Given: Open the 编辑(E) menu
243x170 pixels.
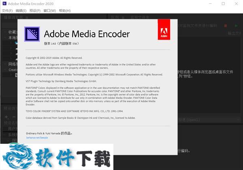Looking at the screenshot, I should (21, 10).
